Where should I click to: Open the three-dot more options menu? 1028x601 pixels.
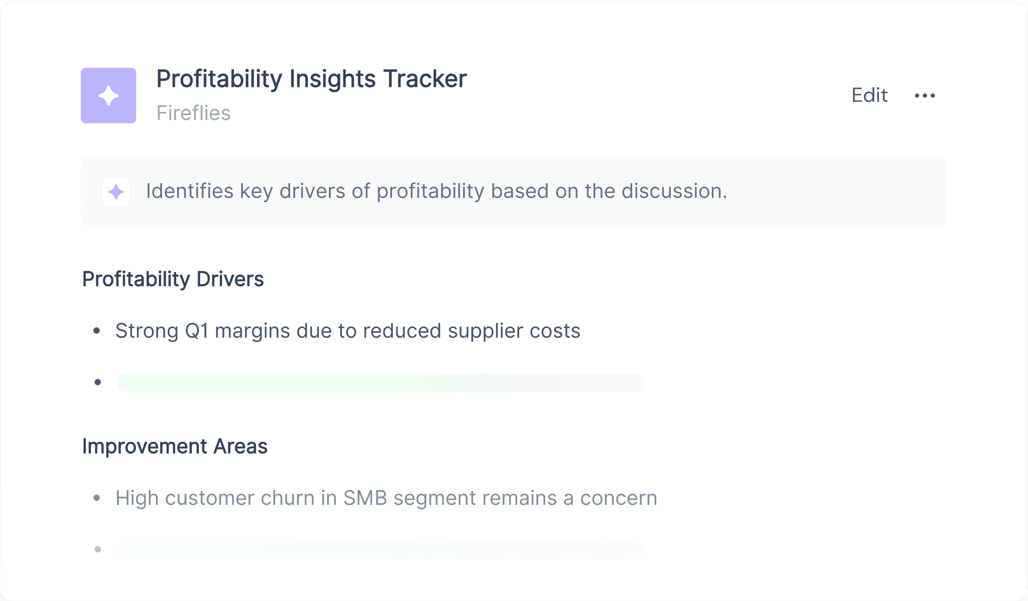925,96
